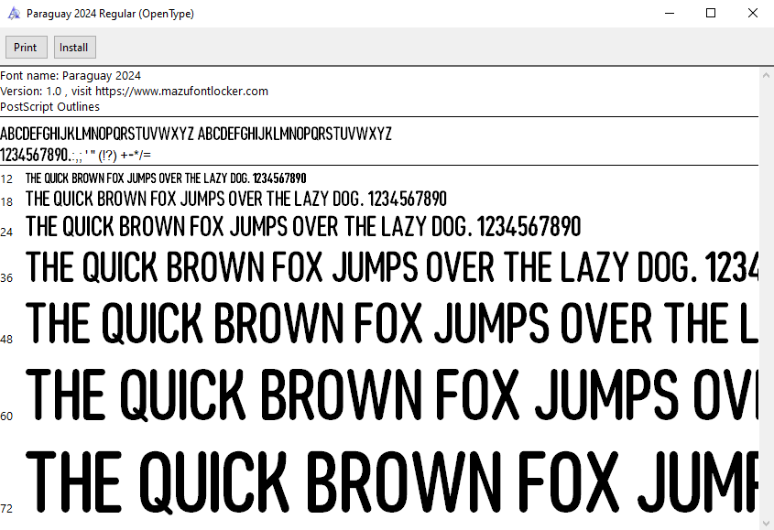Click the size 36 label
The height and width of the screenshot is (530, 774).
6,276
